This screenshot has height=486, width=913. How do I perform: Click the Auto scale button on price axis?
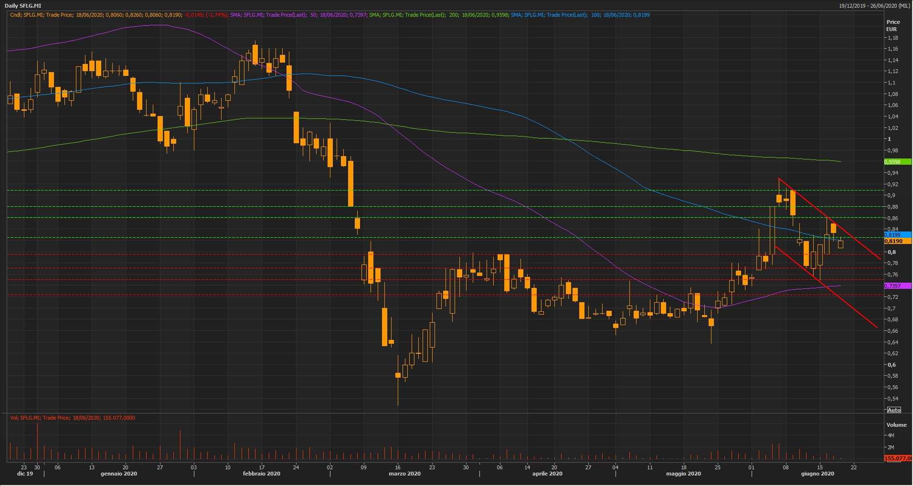click(x=894, y=410)
